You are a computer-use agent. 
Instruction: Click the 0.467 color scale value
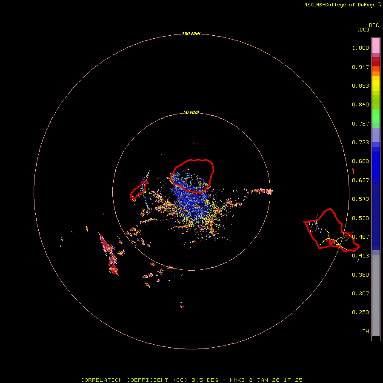[360, 237]
